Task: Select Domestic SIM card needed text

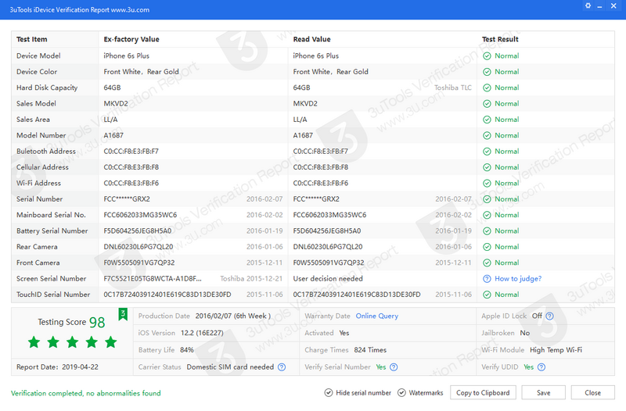Action: coord(230,367)
